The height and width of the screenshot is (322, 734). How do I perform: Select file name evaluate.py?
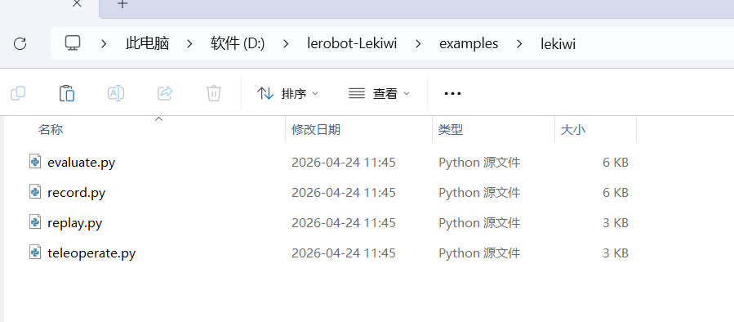coord(82,163)
